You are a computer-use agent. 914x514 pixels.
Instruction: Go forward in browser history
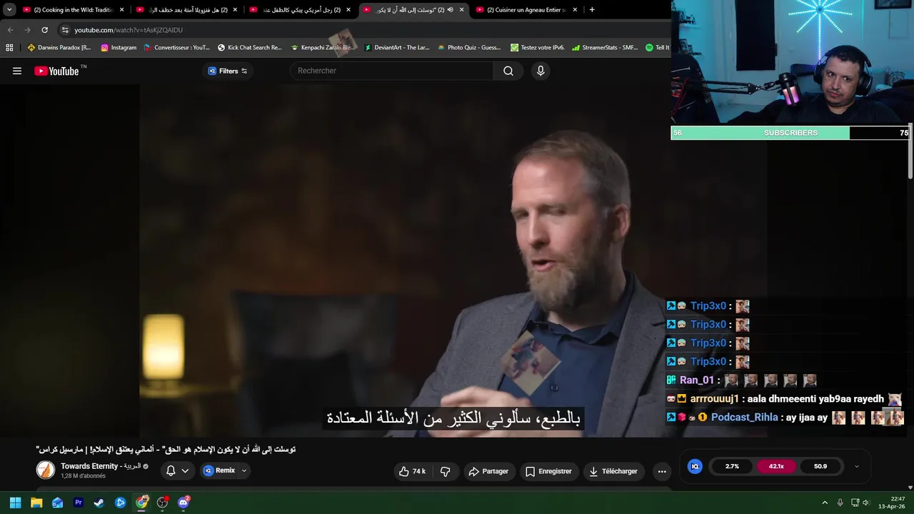27,30
